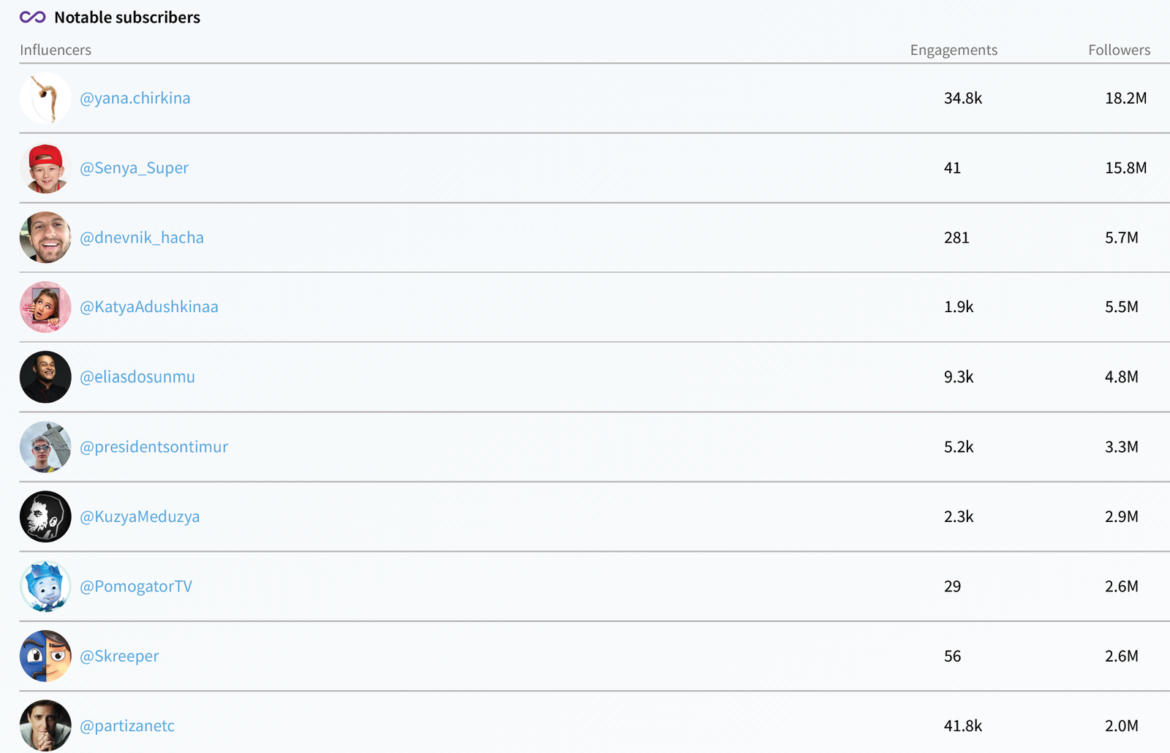Open the @yana.chirkina profile link

click(x=135, y=98)
